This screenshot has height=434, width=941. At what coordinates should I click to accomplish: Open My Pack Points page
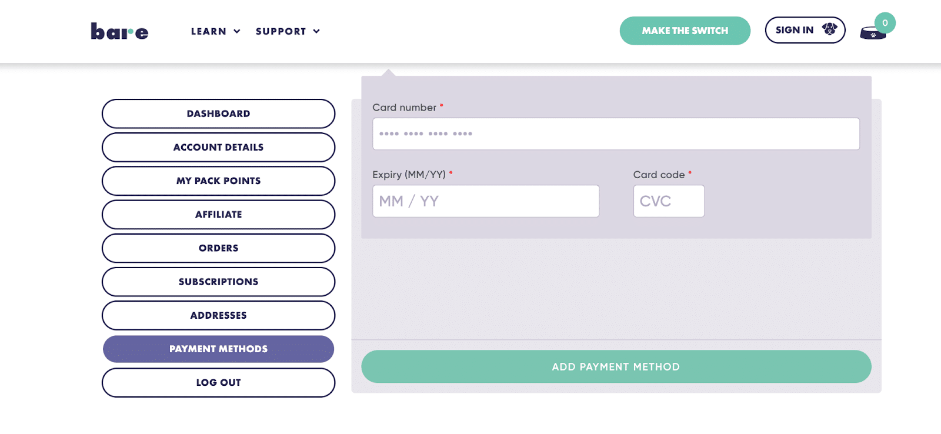[x=218, y=181]
